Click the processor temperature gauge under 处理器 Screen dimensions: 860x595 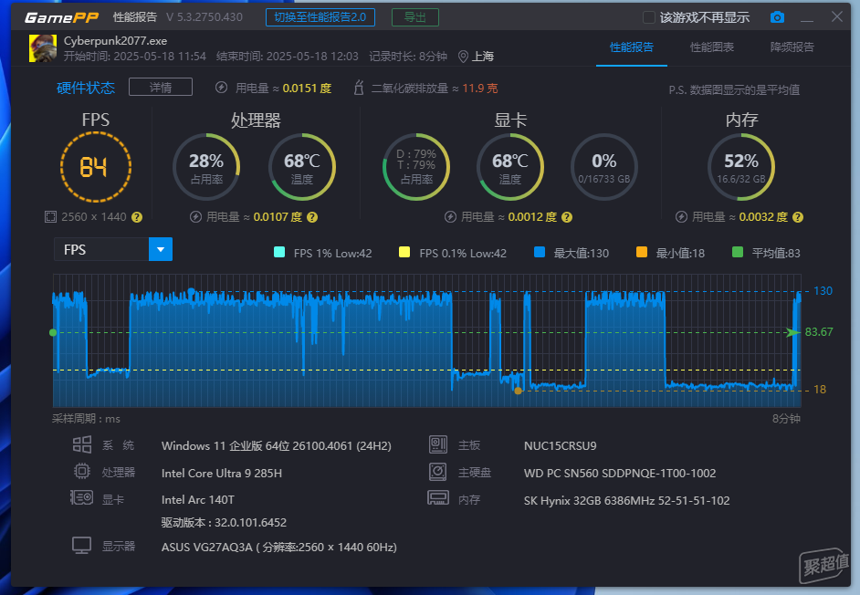pyautogui.click(x=302, y=167)
